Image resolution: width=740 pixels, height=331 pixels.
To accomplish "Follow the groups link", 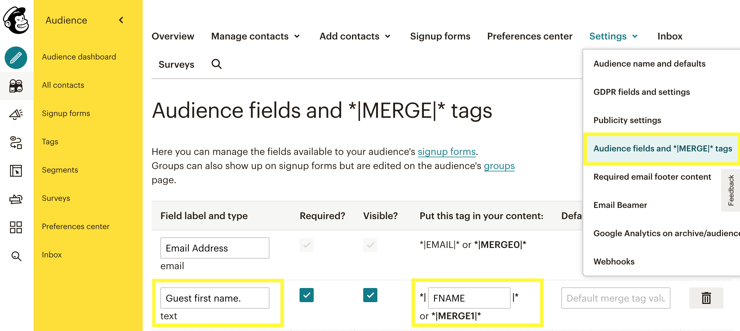I will [x=499, y=166].
